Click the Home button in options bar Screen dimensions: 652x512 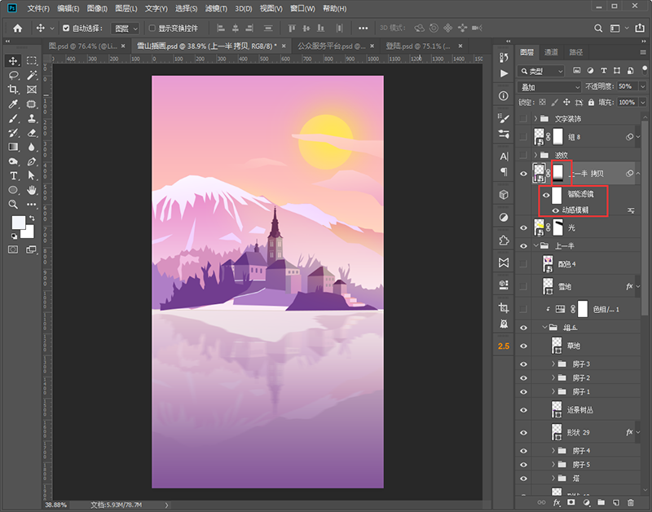(17, 28)
